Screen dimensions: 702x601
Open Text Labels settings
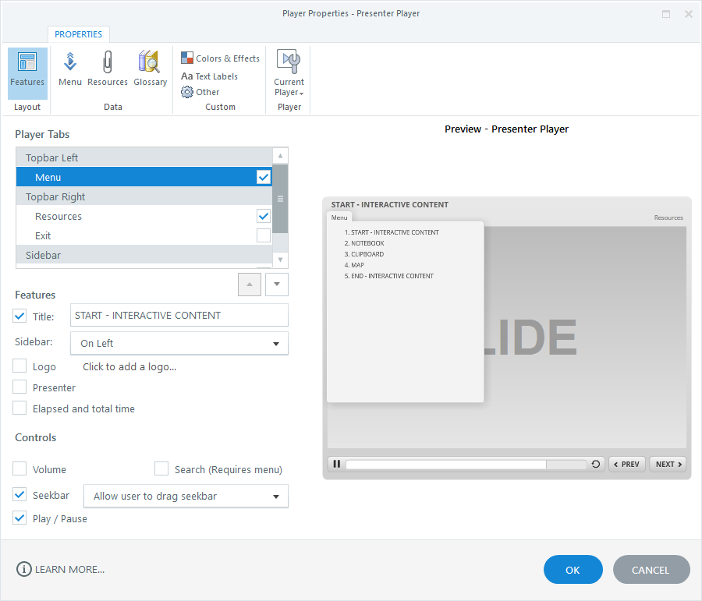pos(209,76)
